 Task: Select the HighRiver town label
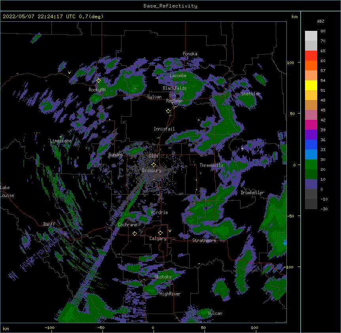click(170, 294)
